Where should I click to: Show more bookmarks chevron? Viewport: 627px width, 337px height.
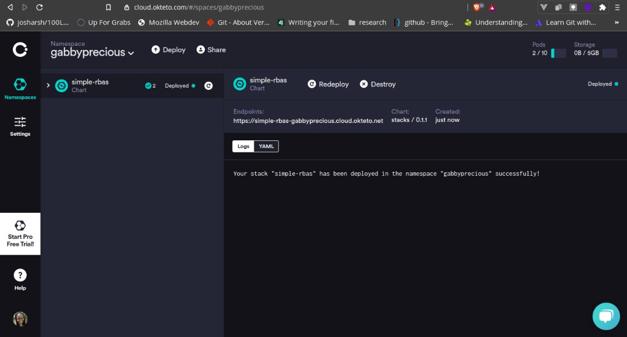[617, 23]
